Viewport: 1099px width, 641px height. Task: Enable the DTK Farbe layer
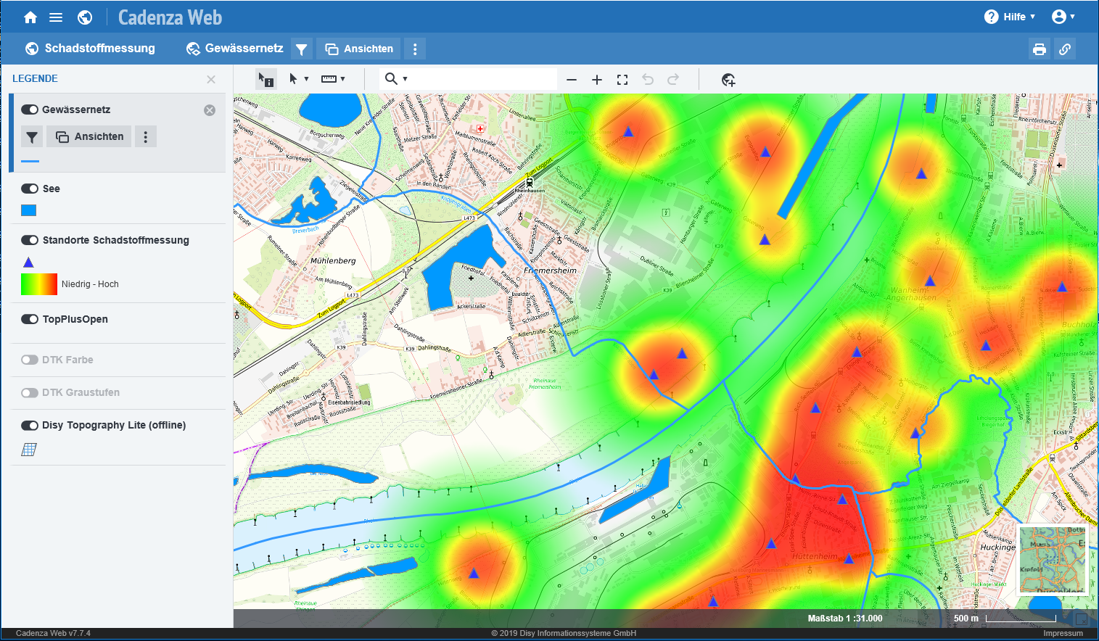coord(30,360)
